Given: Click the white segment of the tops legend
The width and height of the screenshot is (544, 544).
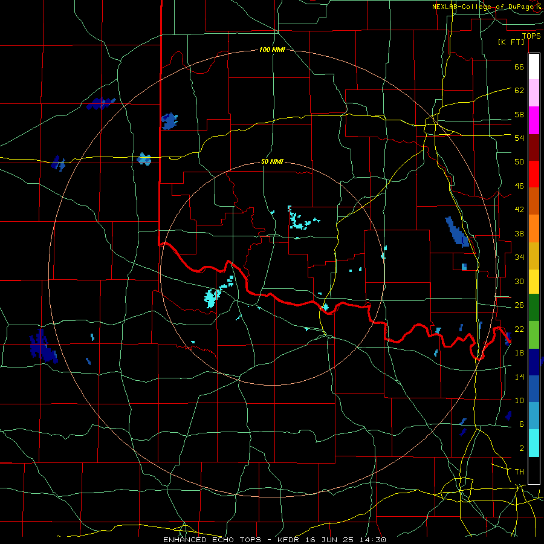Looking at the screenshot, I should pyautogui.click(x=534, y=66).
